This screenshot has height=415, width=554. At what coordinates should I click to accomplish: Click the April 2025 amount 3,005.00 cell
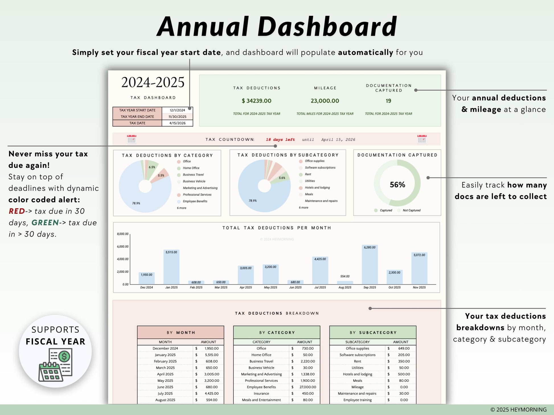click(x=209, y=374)
